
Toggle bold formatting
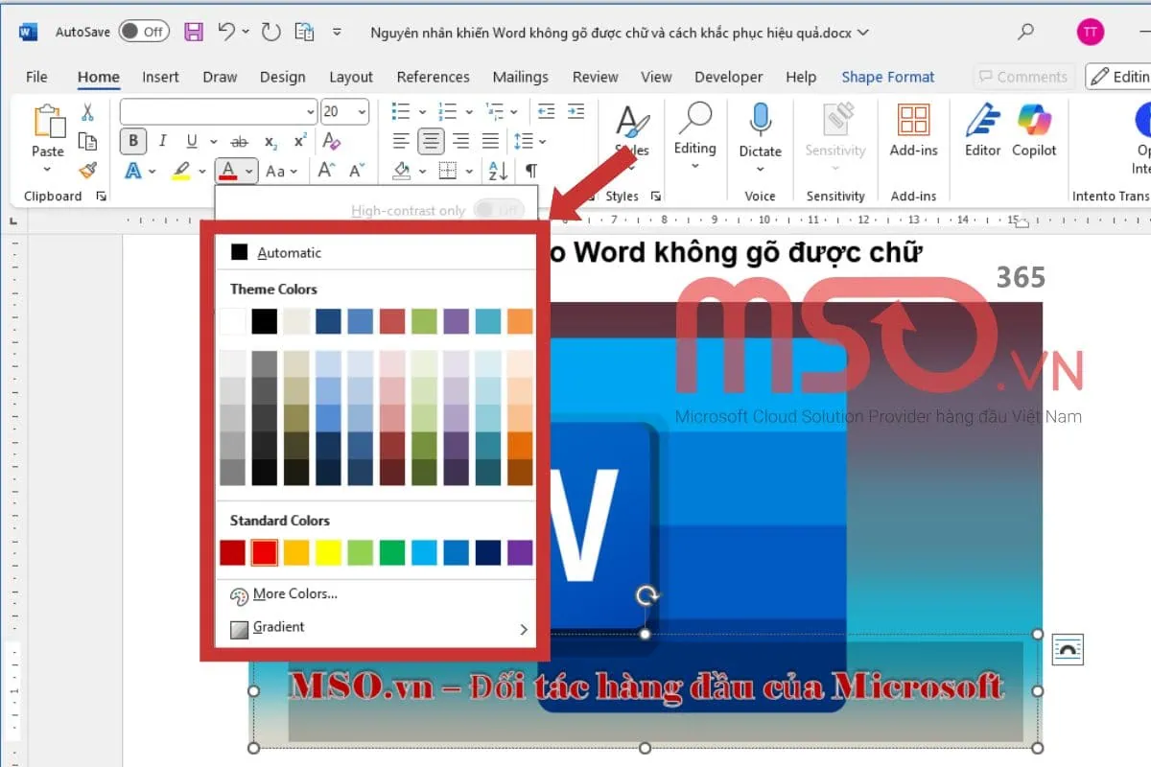132,141
